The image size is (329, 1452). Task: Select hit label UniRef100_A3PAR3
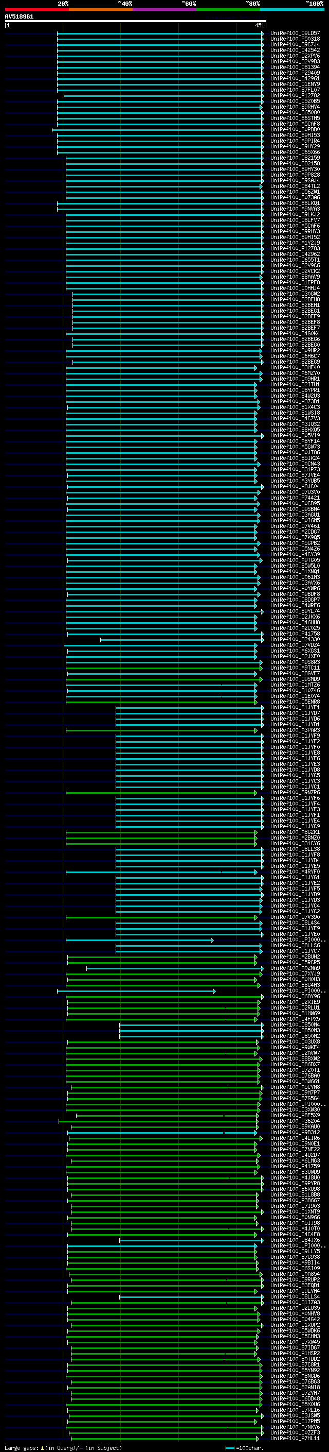295,730
